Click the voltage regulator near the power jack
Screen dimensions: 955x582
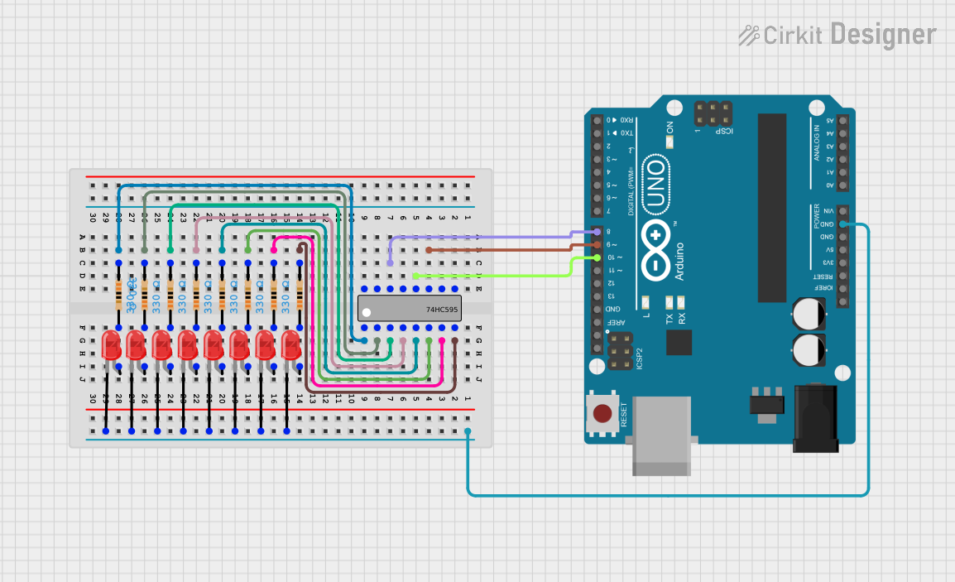[x=767, y=405]
